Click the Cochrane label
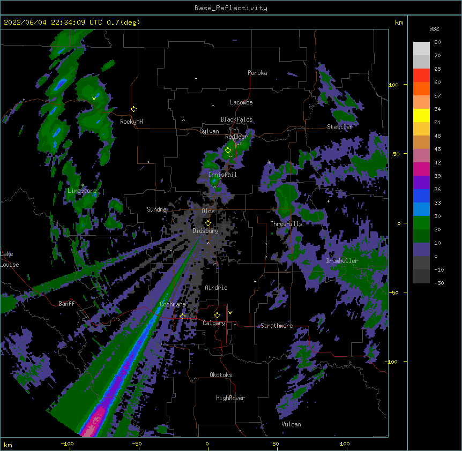This screenshot has height=451, width=462. tap(173, 304)
